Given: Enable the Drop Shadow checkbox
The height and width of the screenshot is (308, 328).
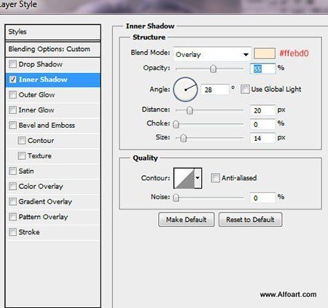Looking at the screenshot, I should tap(12, 64).
